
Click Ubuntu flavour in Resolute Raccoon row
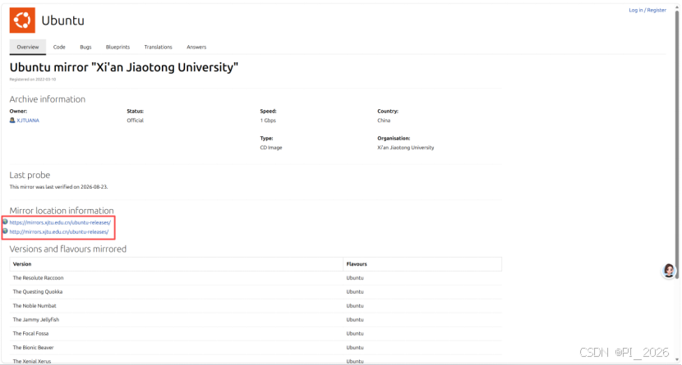355,278
